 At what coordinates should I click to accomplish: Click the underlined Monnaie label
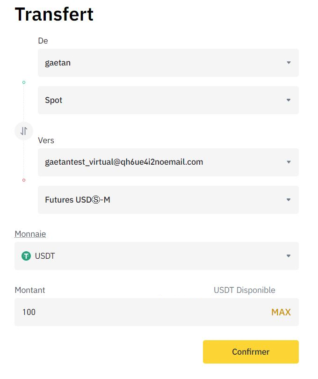[x=30, y=233]
